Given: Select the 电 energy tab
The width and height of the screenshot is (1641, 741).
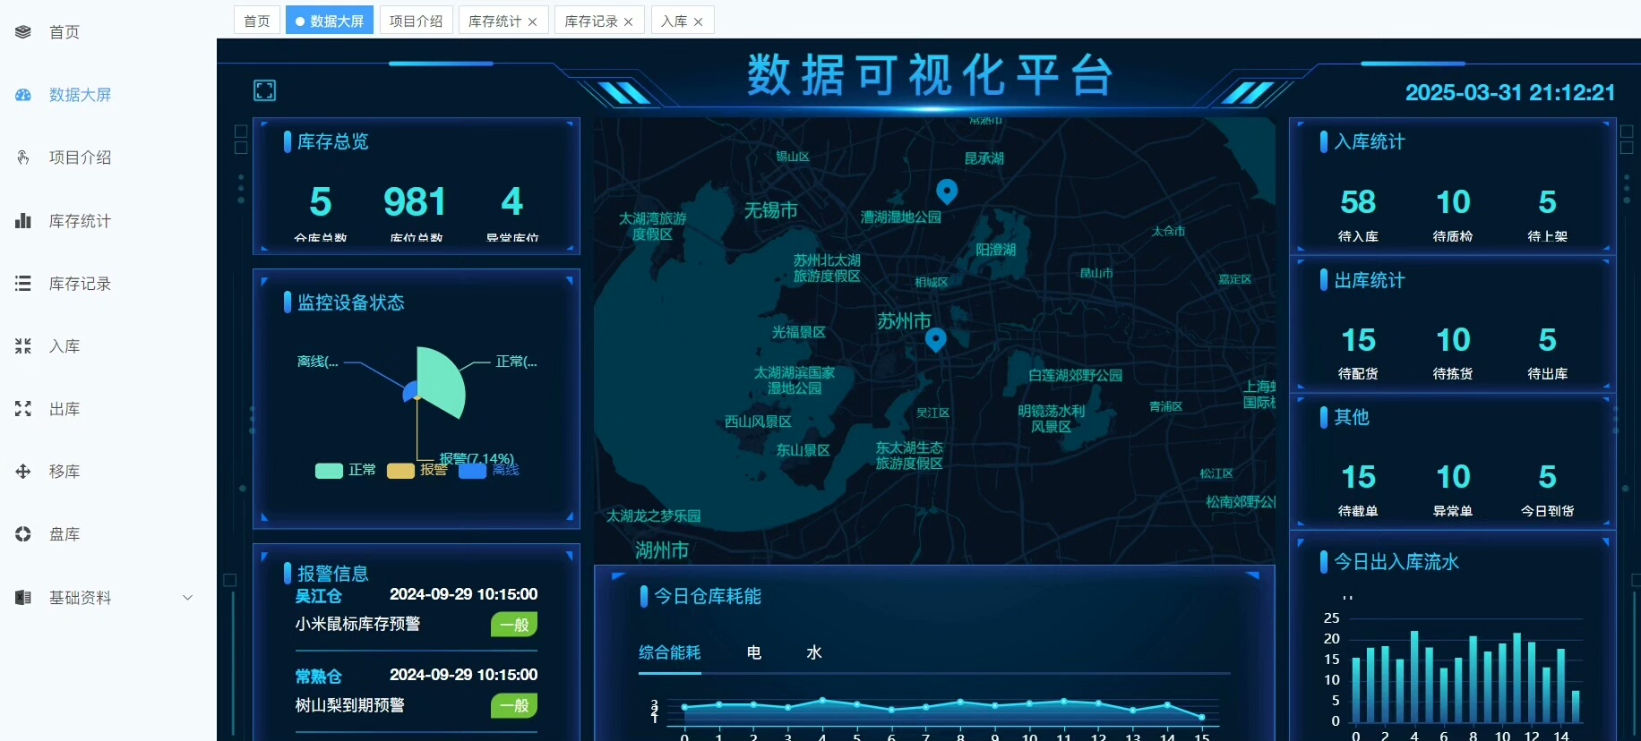Looking at the screenshot, I should click(754, 652).
